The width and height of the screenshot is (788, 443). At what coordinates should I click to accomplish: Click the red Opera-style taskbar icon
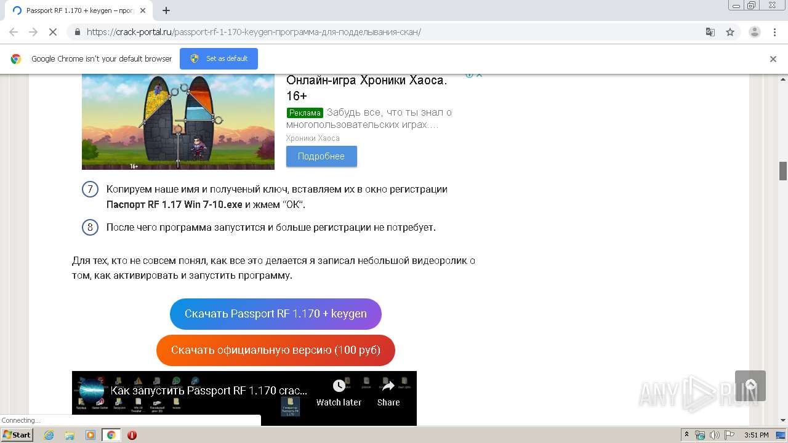point(132,435)
